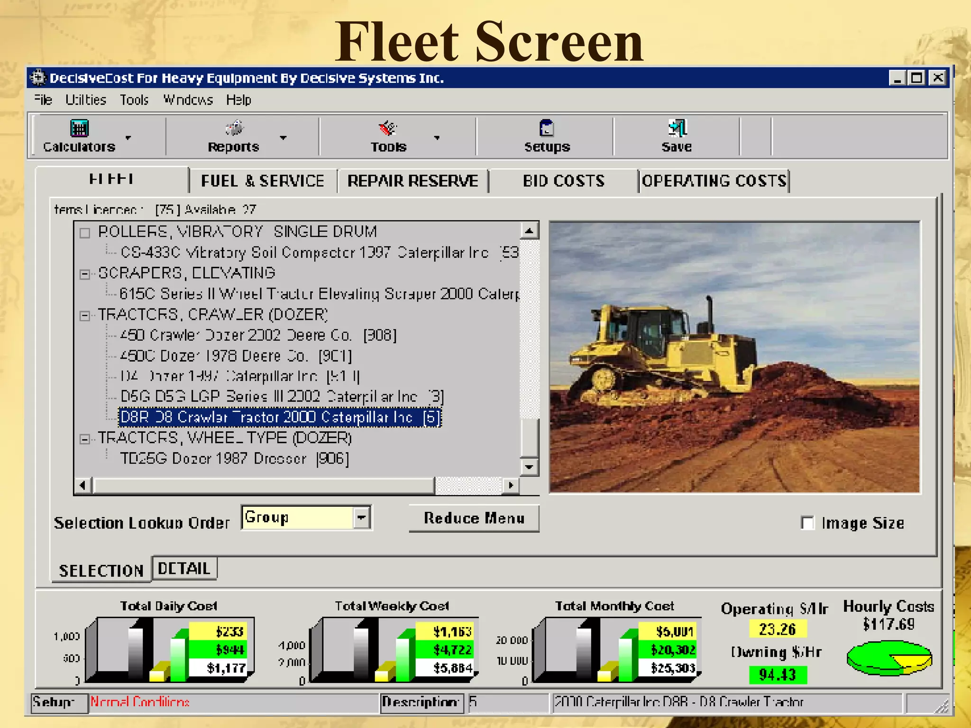Select TD25G Dozer 1987 Dresser item
971x728 pixels.
pos(234,459)
